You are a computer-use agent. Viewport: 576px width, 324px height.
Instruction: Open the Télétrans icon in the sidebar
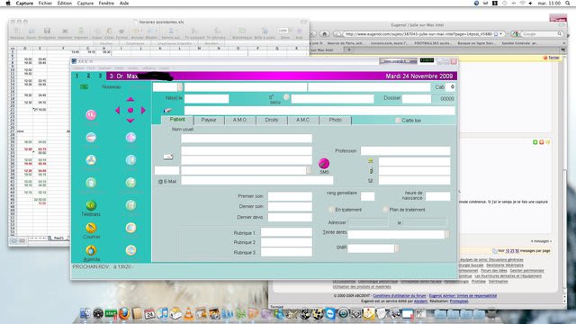coord(91,205)
